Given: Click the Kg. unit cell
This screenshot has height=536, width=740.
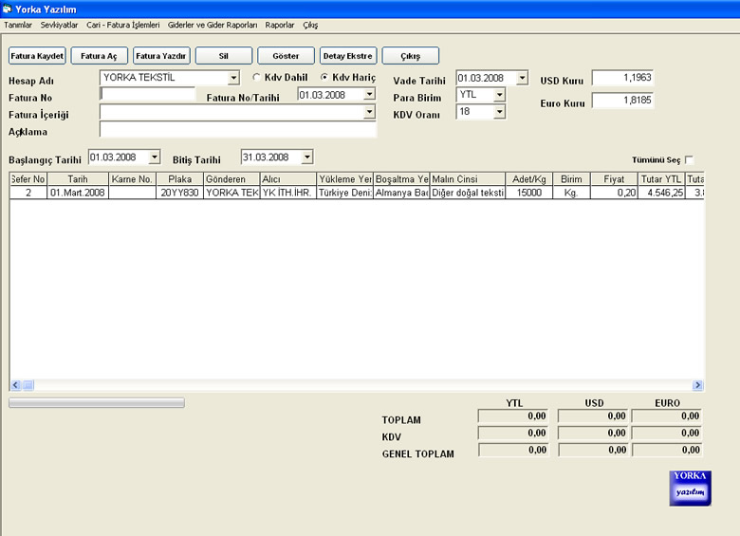Looking at the screenshot, I should point(571,193).
